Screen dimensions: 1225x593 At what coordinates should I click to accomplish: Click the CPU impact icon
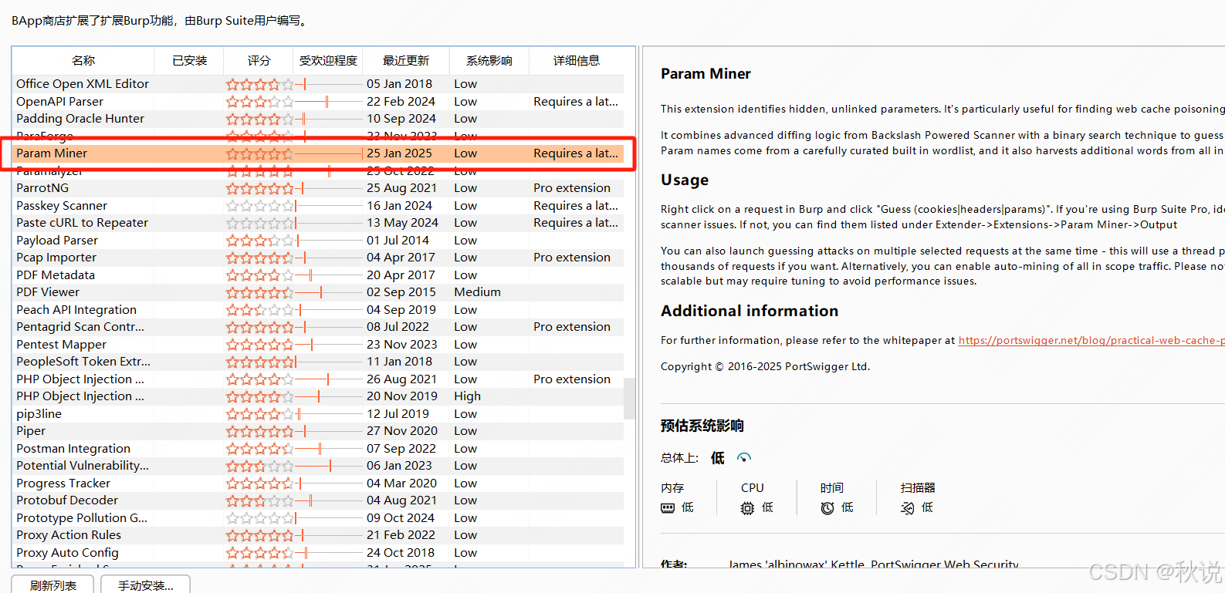click(x=747, y=508)
